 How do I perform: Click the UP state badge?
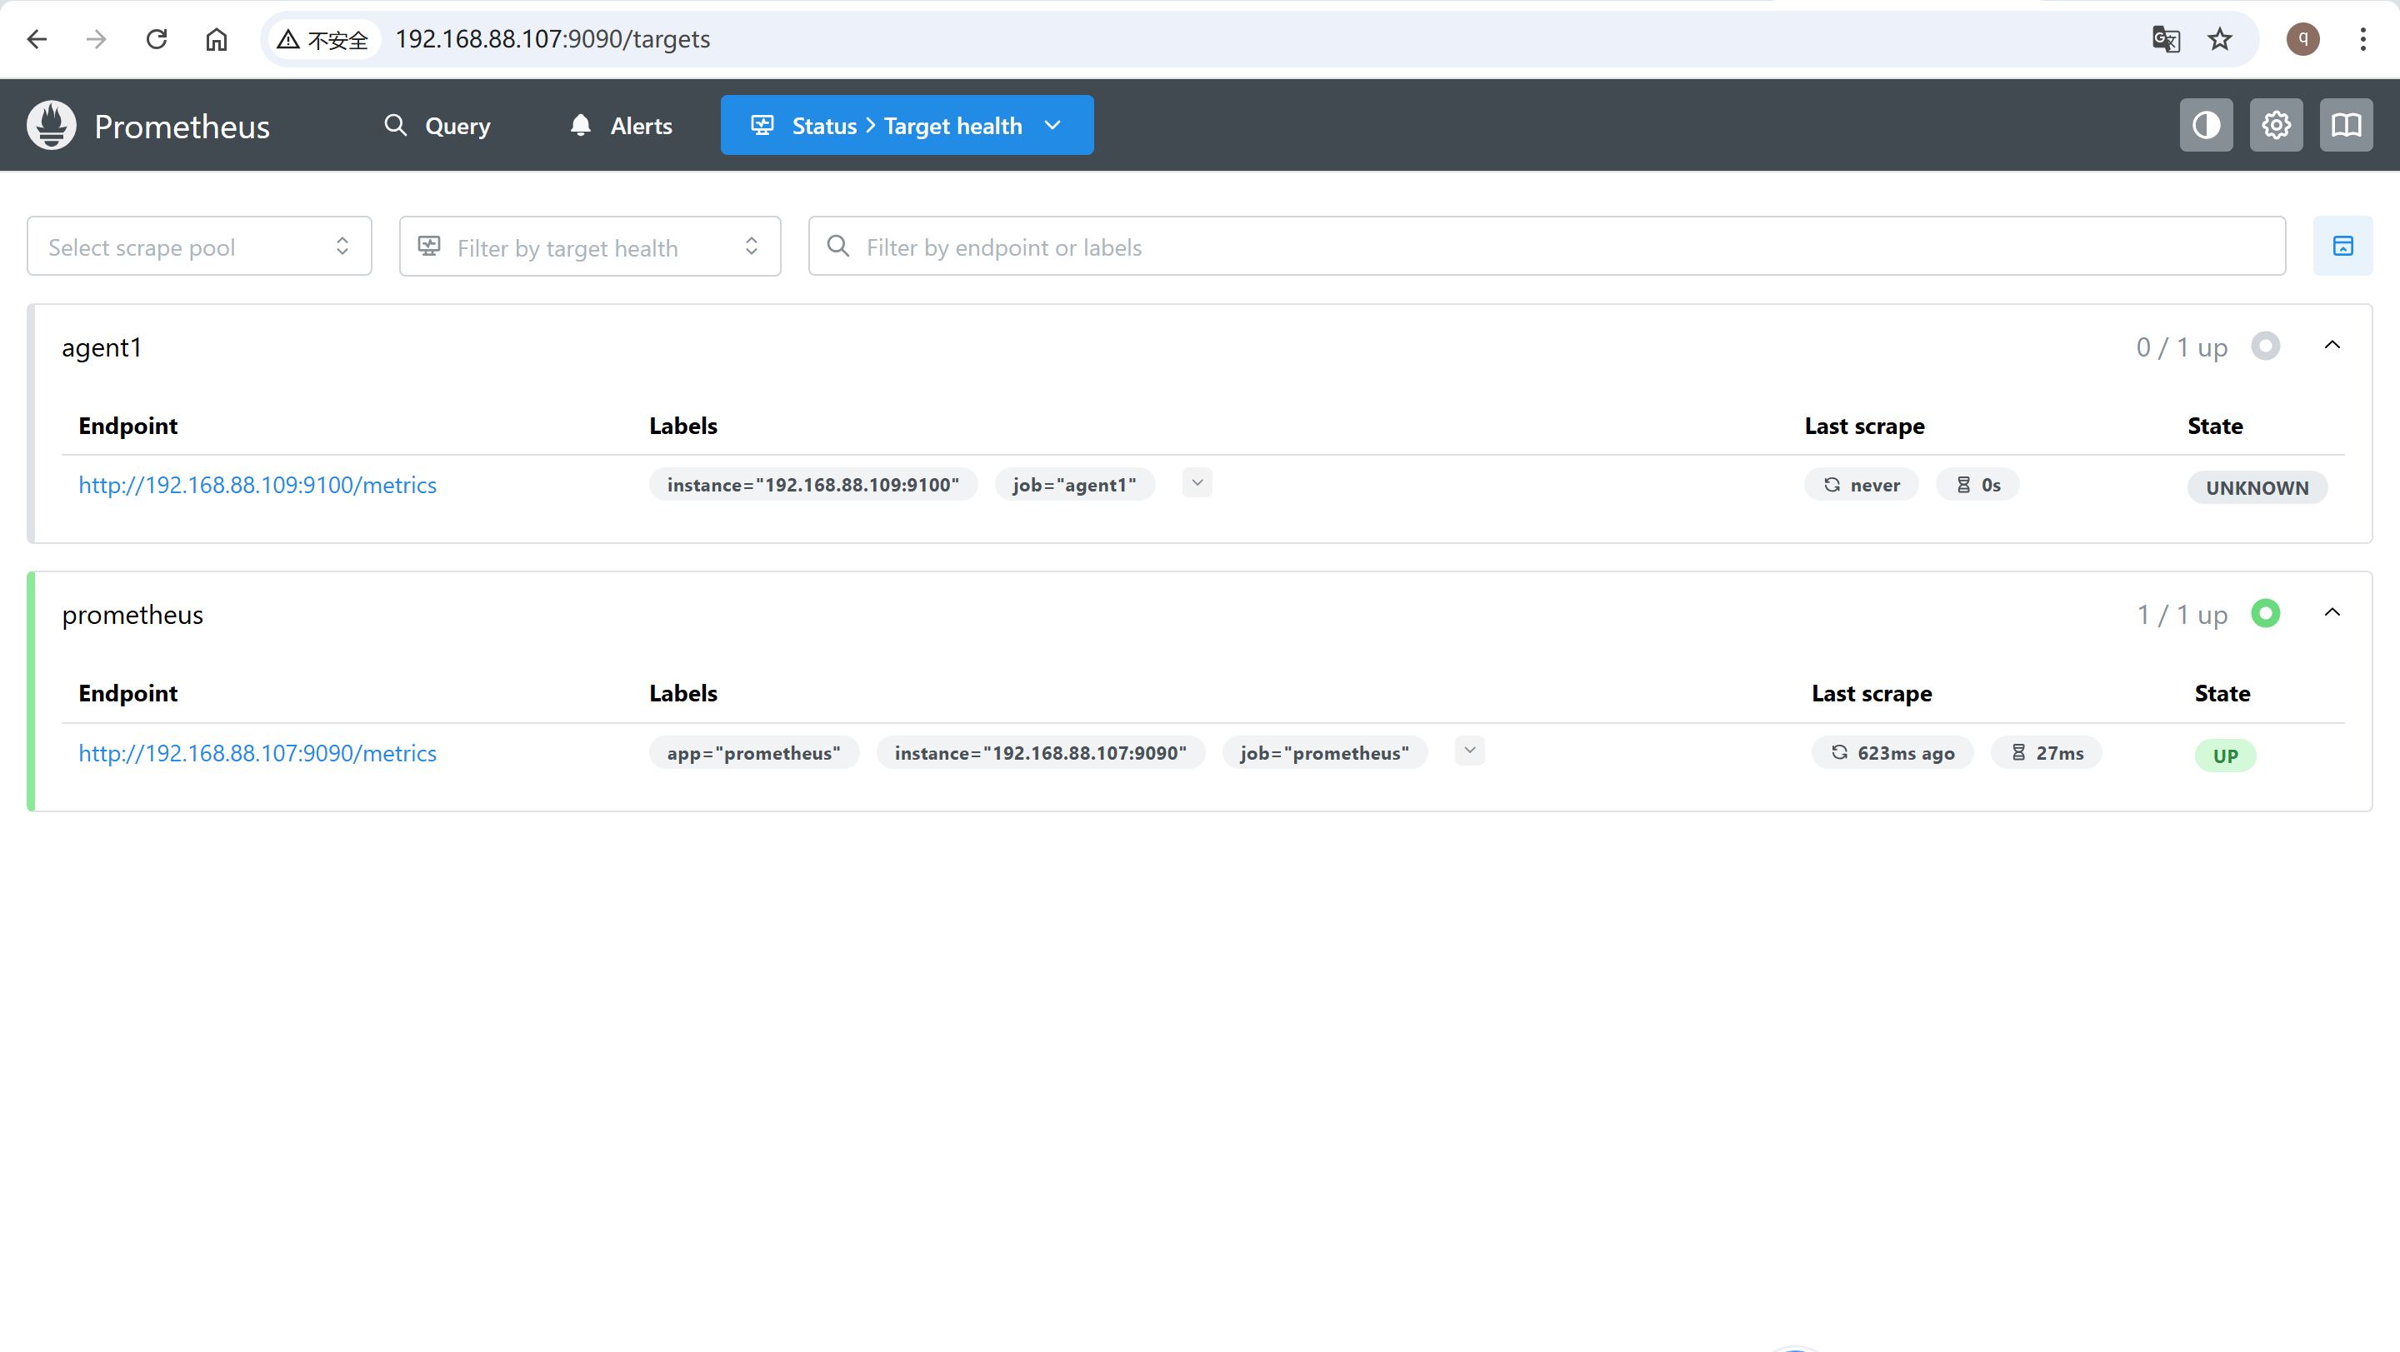point(2226,756)
